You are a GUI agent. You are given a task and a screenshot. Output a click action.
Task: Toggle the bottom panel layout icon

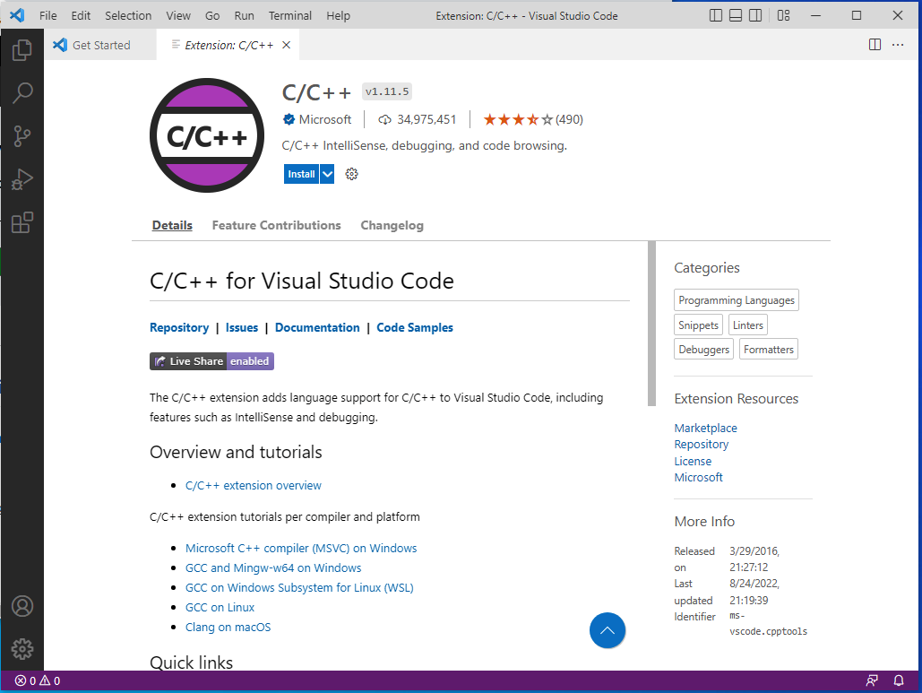736,15
